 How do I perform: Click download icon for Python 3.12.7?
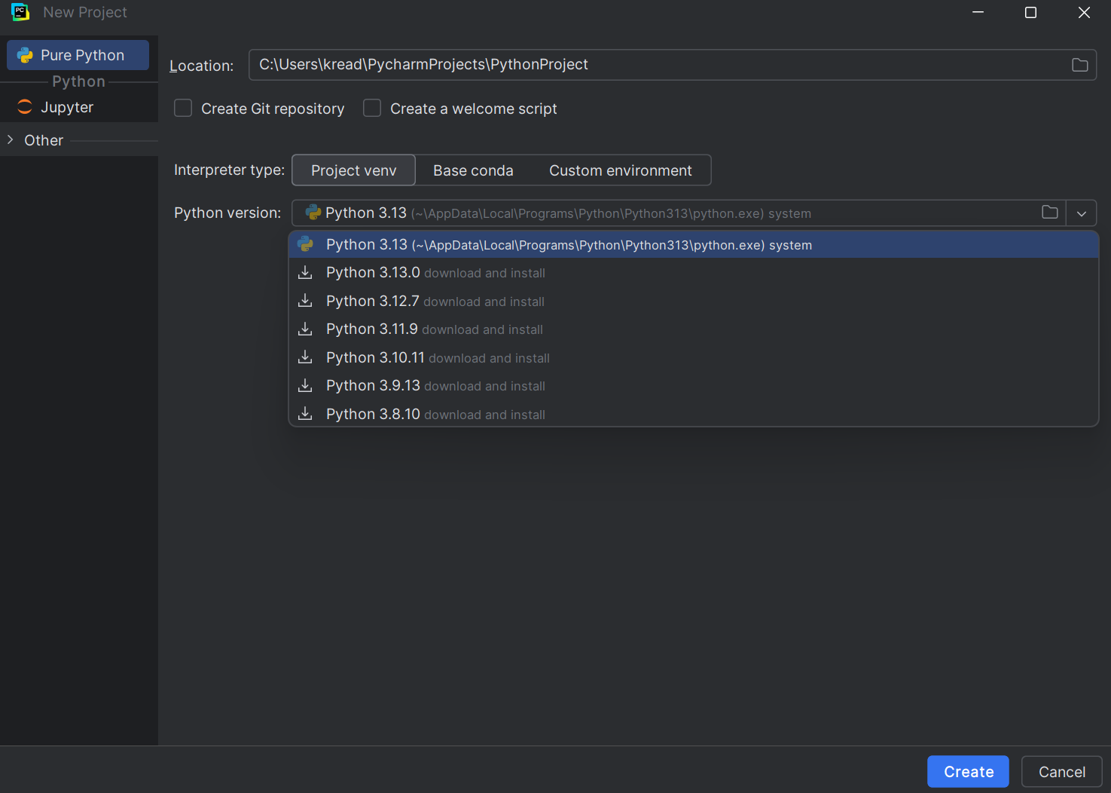point(305,300)
